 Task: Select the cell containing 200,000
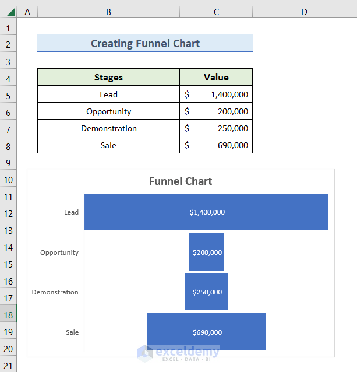(216, 111)
